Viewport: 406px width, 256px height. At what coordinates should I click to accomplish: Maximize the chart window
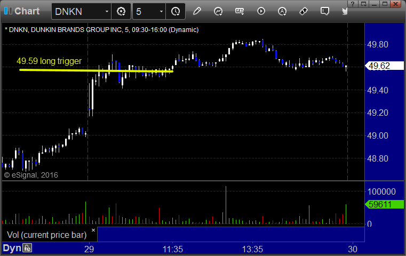[x=385, y=4]
